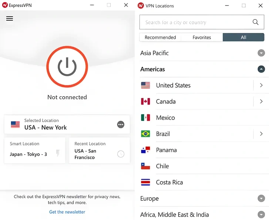
Task: Focus the city or country search field
Action: point(202,22)
